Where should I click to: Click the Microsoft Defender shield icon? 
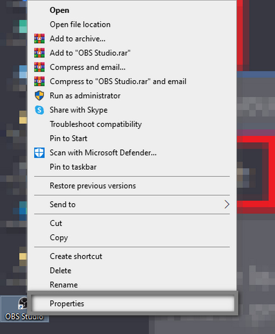39,153
